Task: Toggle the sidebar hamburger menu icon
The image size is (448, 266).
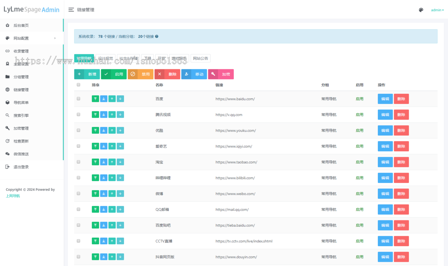Action: click(71, 10)
